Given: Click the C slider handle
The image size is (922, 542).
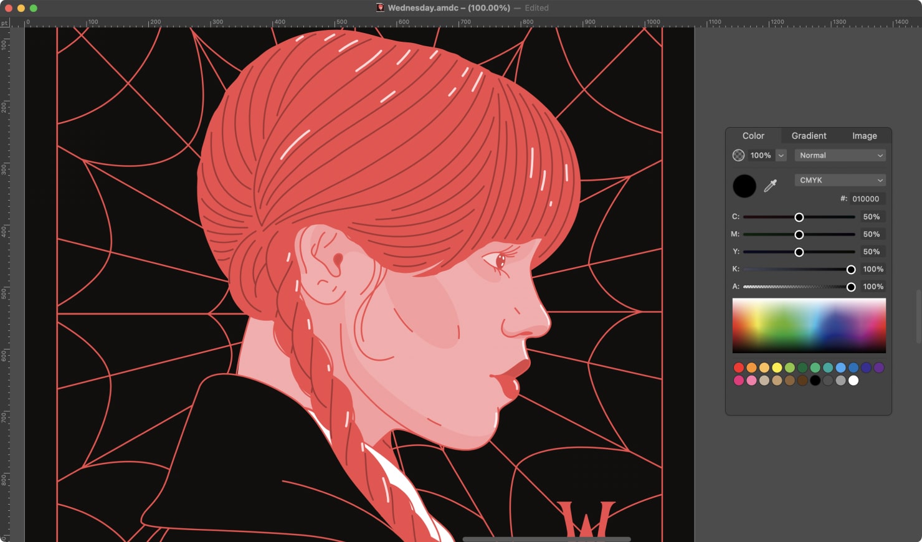Looking at the screenshot, I should [x=799, y=217].
